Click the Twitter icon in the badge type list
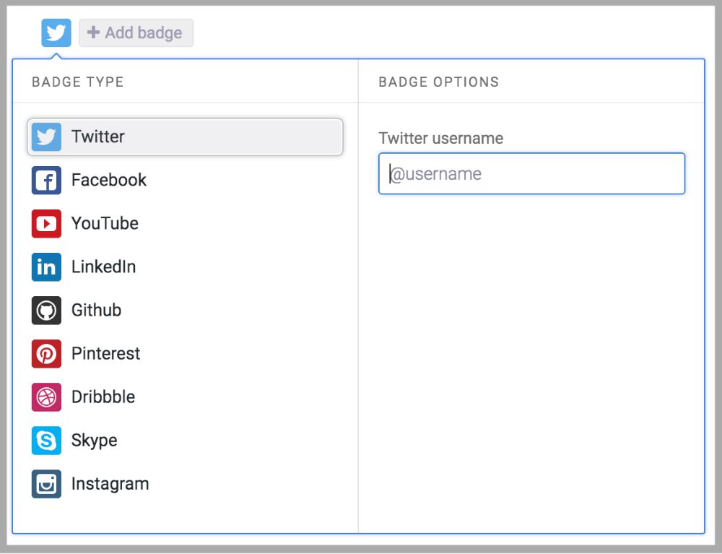The height and width of the screenshot is (554, 722). [46, 137]
